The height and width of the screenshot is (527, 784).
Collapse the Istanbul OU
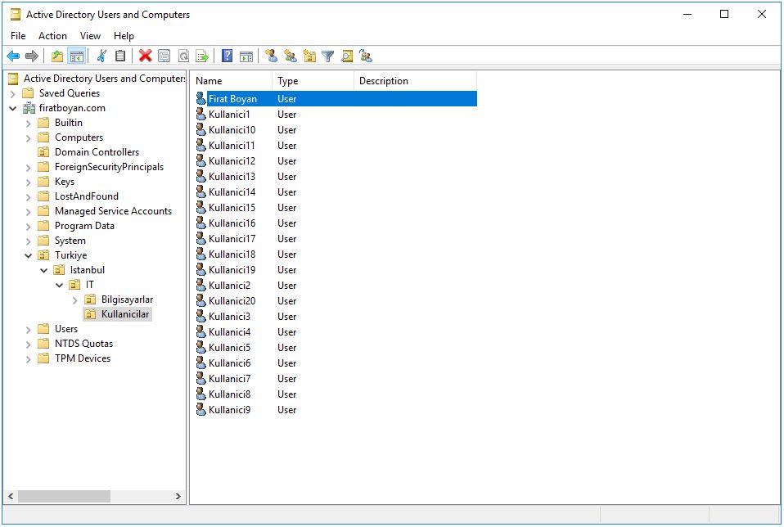44,271
